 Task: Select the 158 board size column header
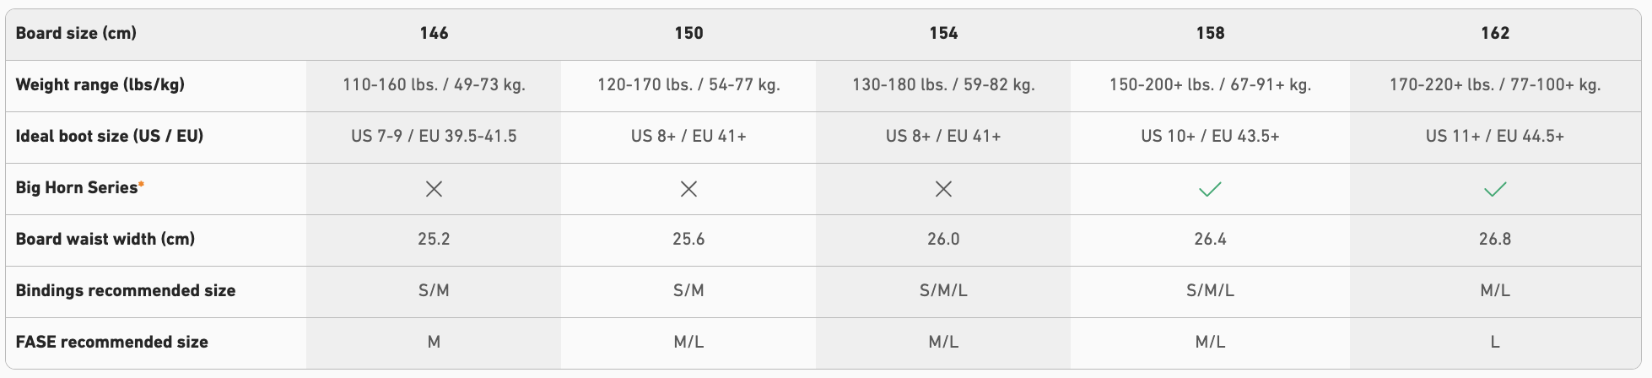tap(1210, 33)
